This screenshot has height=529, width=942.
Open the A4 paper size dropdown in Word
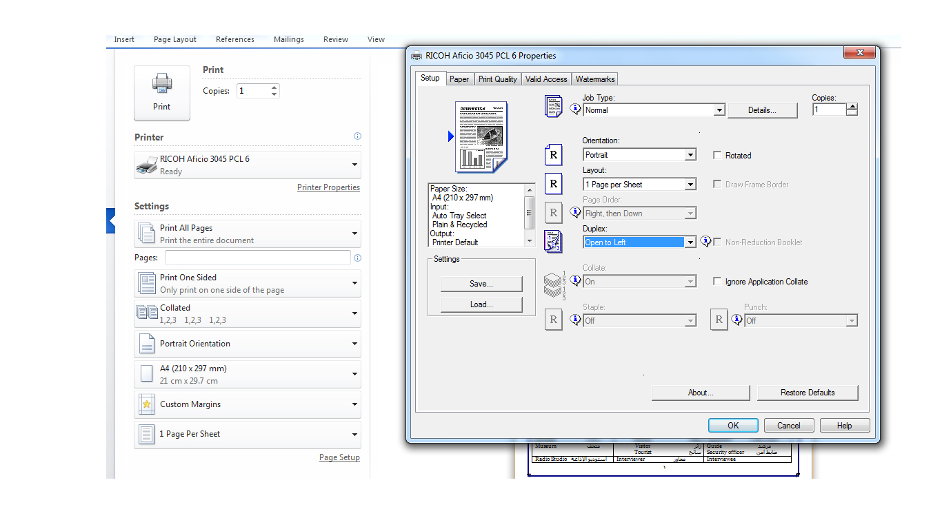point(248,373)
